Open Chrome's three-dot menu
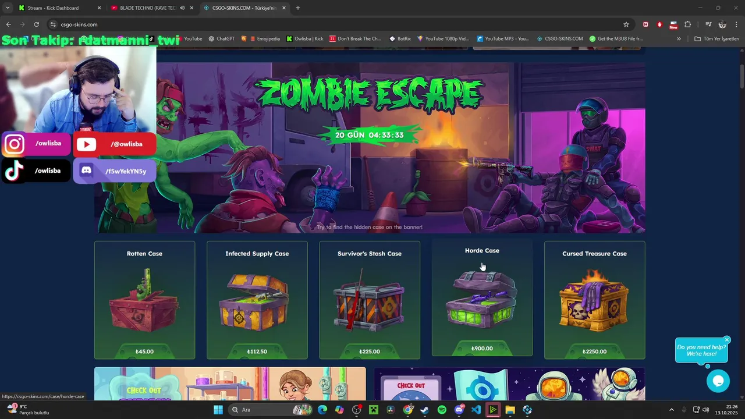The width and height of the screenshot is (745, 419). point(736,24)
